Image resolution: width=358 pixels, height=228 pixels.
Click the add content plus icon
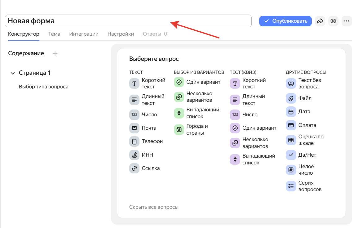point(55,53)
